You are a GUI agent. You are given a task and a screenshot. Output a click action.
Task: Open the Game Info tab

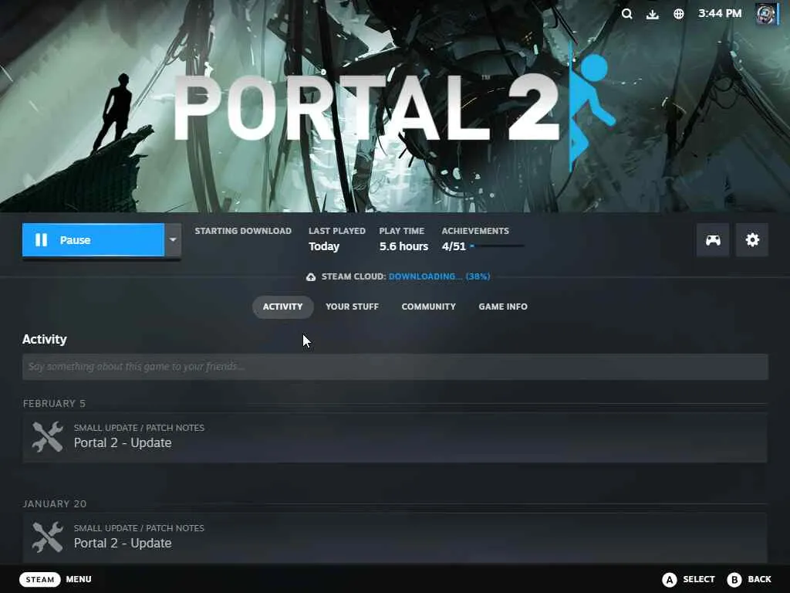point(503,307)
